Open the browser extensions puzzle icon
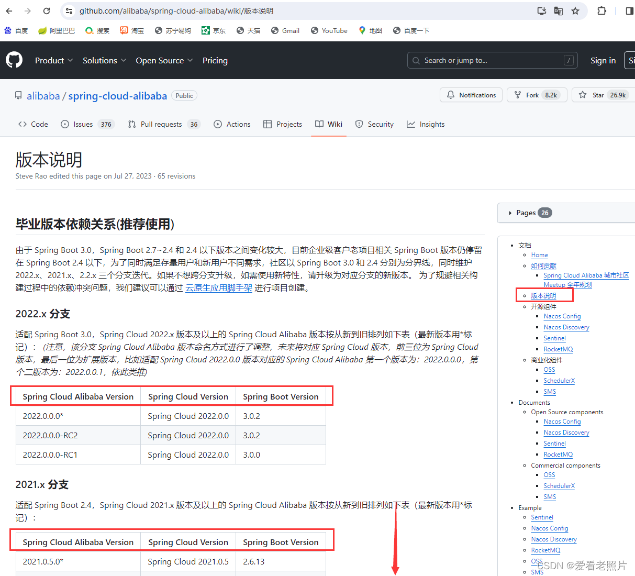 tap(601, 11)
